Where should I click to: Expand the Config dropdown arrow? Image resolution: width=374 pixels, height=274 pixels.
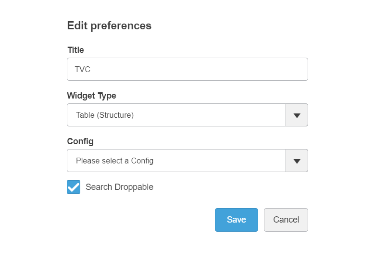tap(297, 161)
